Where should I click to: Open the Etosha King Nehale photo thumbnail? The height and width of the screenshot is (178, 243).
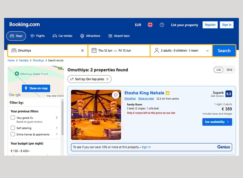[x=96, y=115]
